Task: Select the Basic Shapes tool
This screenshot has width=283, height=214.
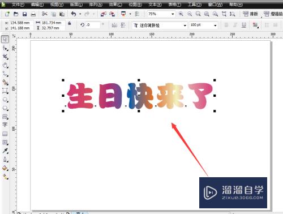Action: click(x=5, y=117)
